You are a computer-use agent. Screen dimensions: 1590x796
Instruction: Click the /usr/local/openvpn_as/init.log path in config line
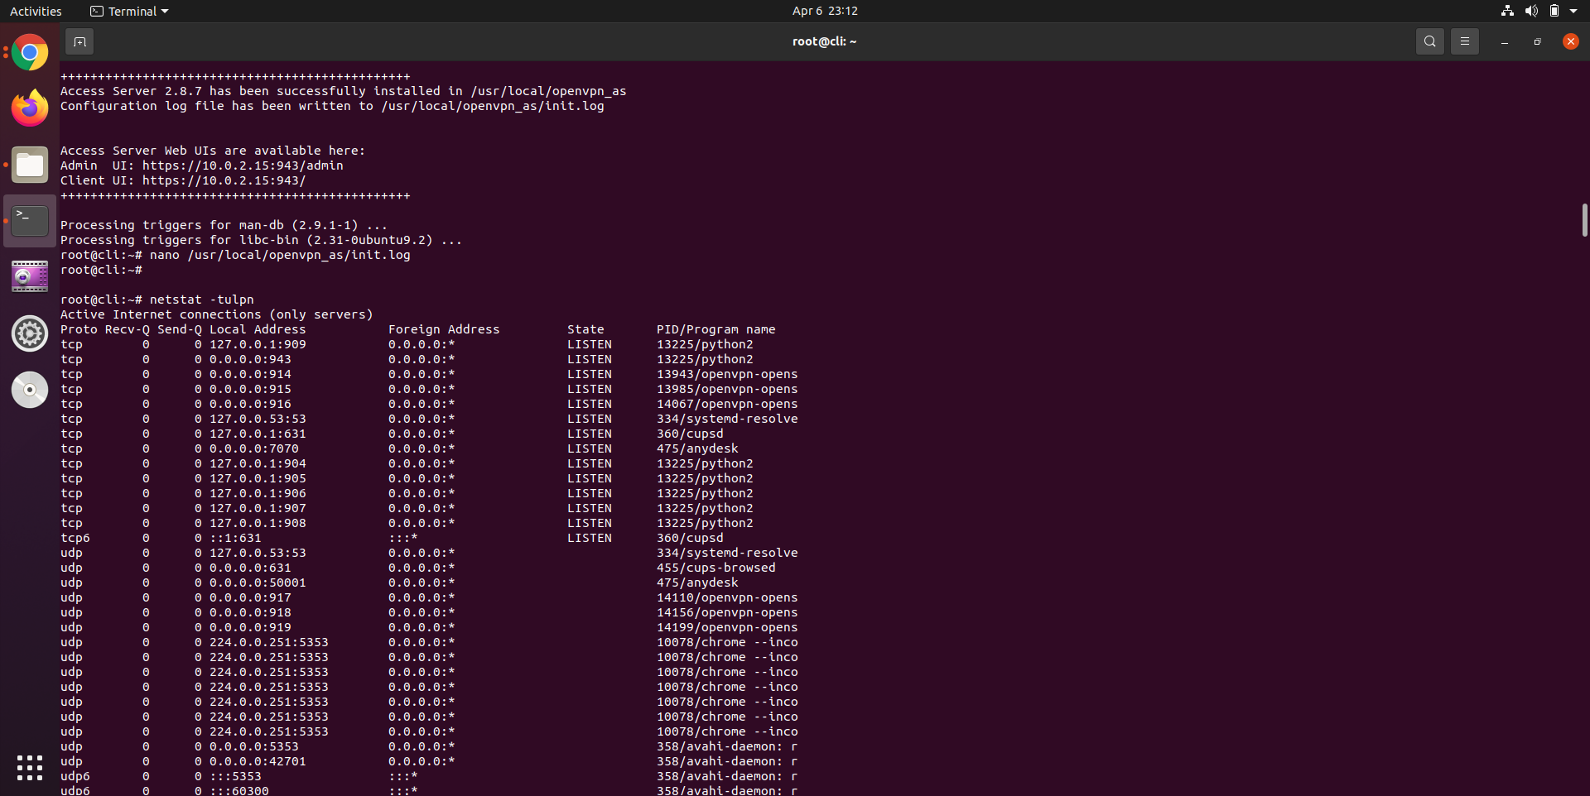493,106
